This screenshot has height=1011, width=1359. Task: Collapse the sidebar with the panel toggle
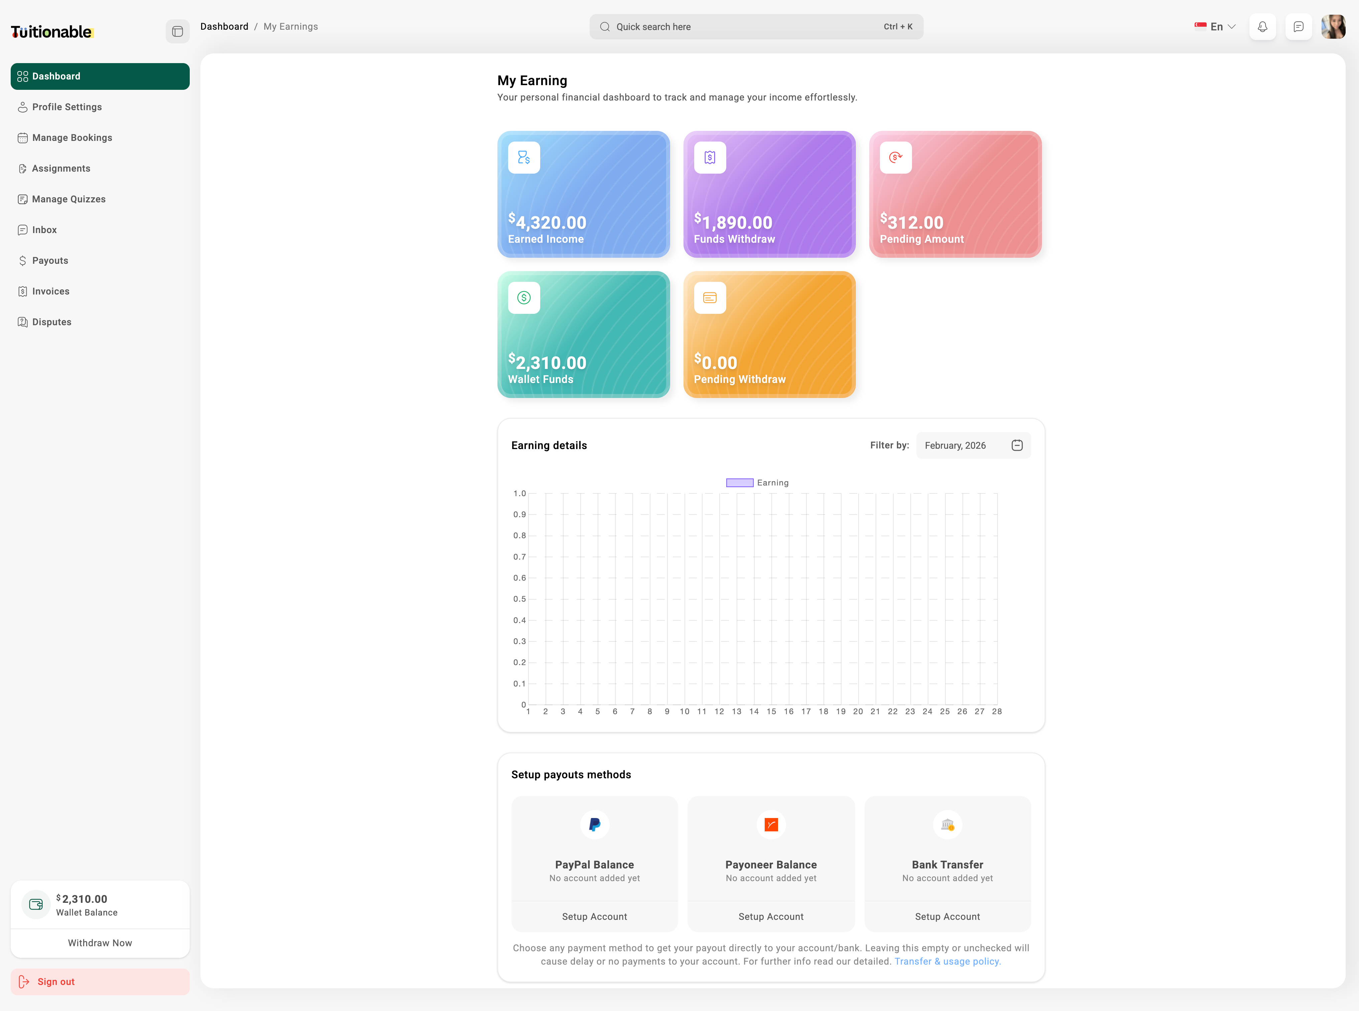point(177,31)
